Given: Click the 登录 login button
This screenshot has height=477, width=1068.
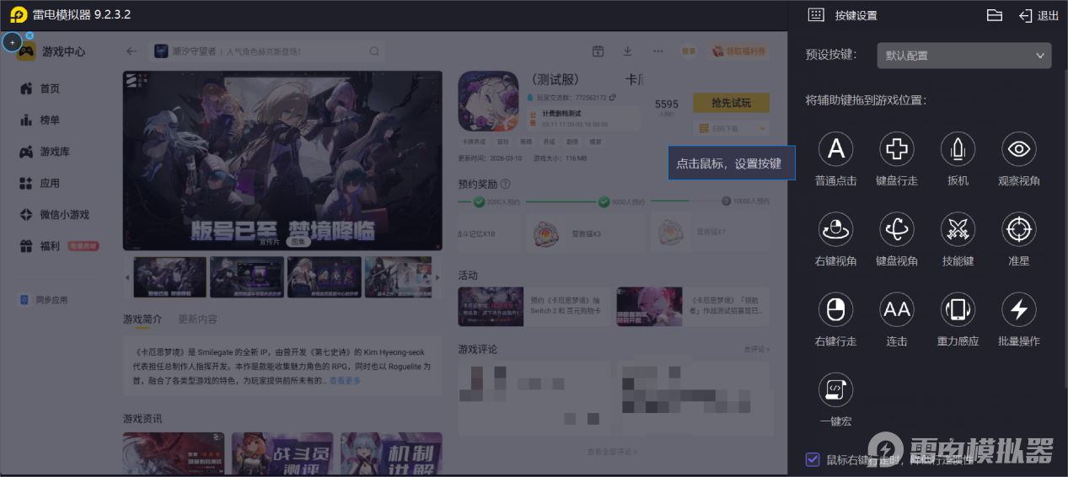Looking at the screenshot, I should tap(689, 51).
